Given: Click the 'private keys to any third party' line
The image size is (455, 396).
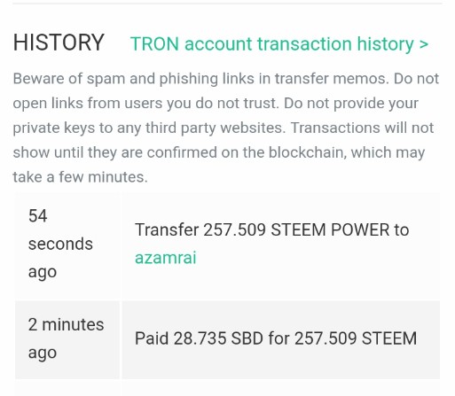Looking at the screenshot, I should click(224, 128).
